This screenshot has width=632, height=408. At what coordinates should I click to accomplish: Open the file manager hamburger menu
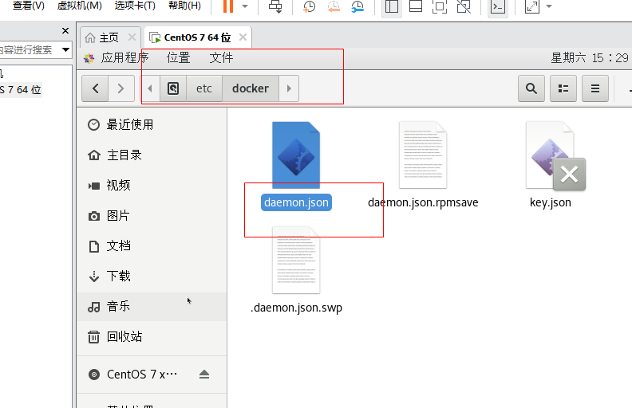pyautogui.click(x=595, y=88)
